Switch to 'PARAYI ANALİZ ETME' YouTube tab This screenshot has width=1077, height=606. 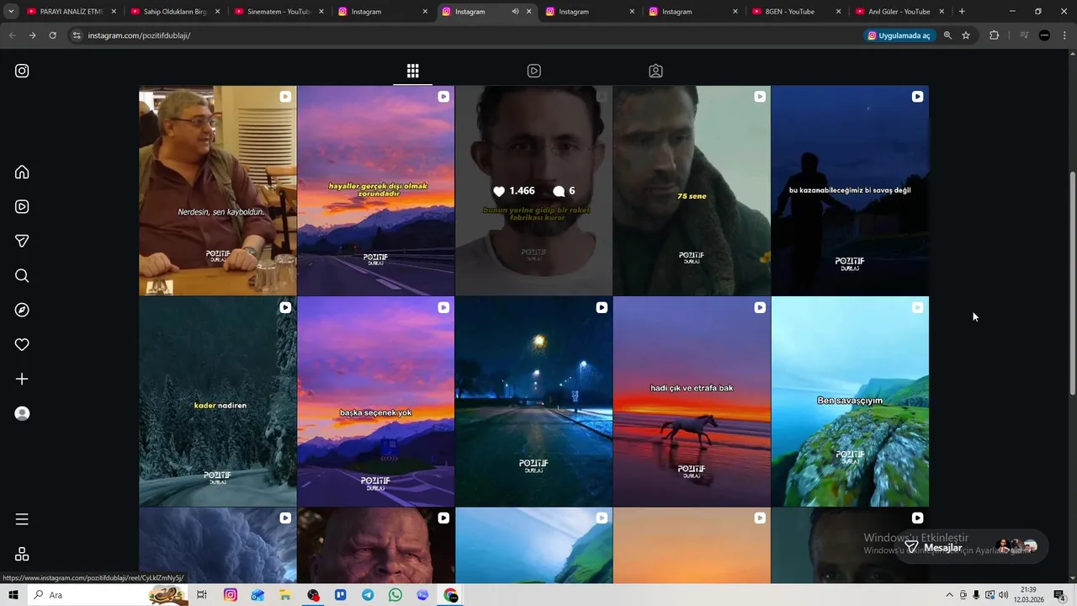click(x=72, y=12)
